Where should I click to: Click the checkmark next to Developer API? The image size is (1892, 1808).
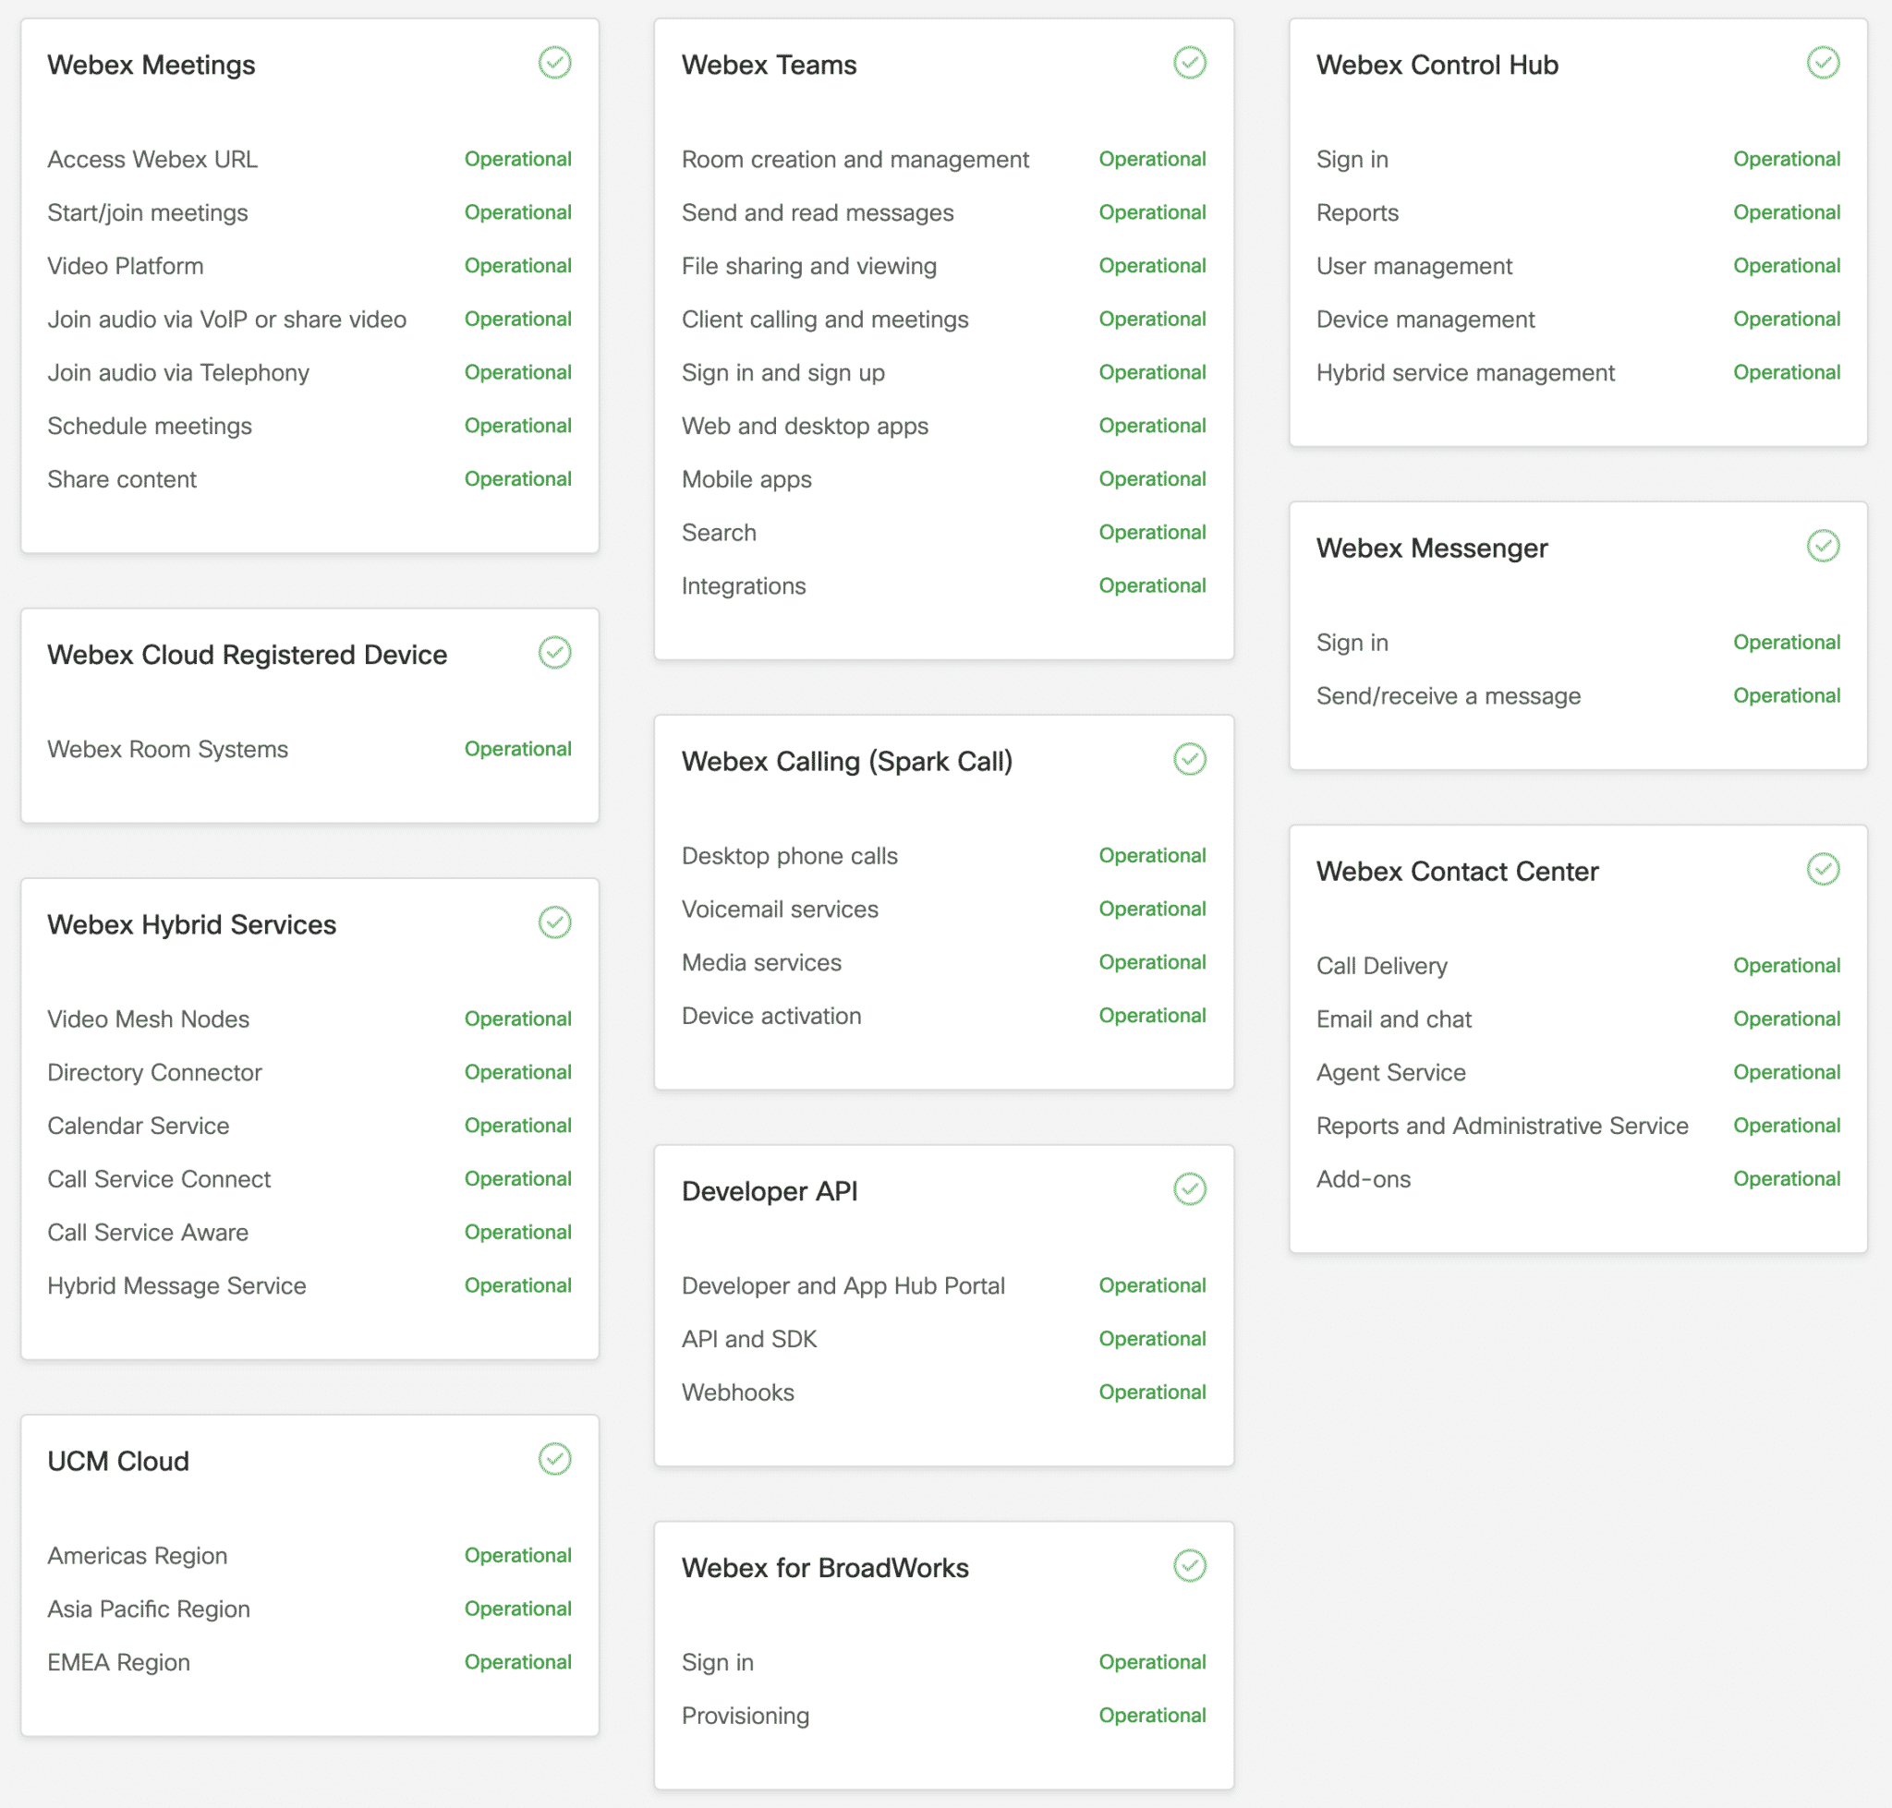tap(1190, 1188)
